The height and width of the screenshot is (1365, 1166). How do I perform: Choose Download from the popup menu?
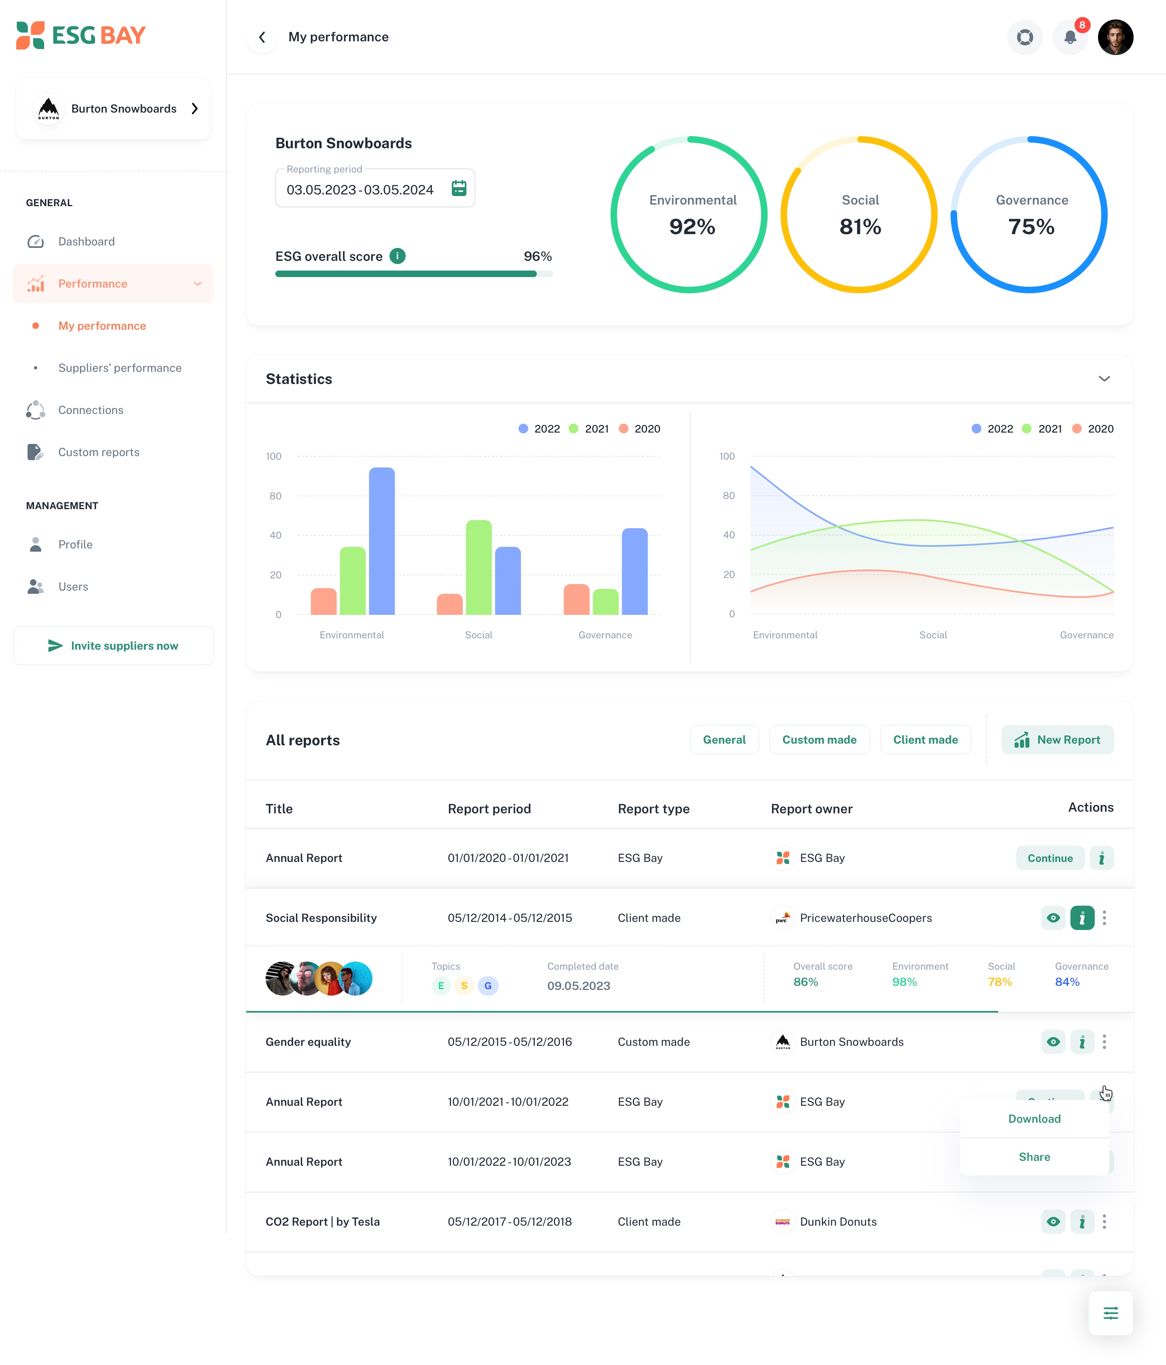pyautogui.click(x=1034, y=1119)
